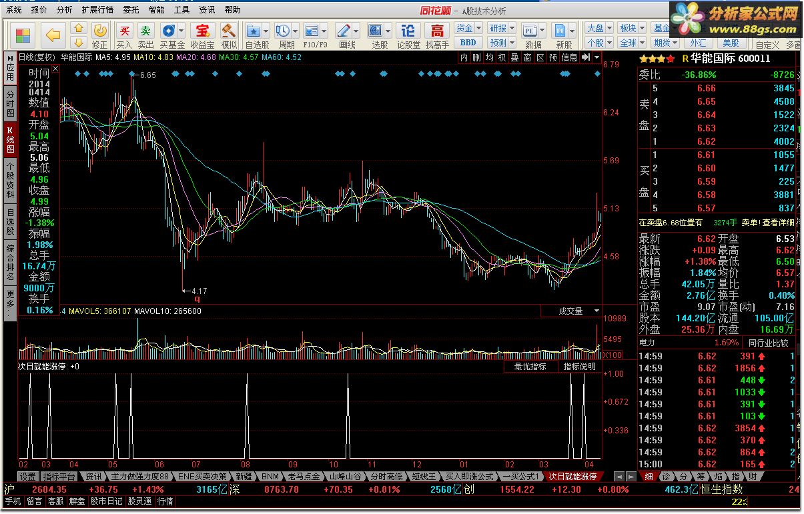Click the 美股 toolbar button
Image resolution: width=804 pixels, height=514 pixels.
pos(729,43)
